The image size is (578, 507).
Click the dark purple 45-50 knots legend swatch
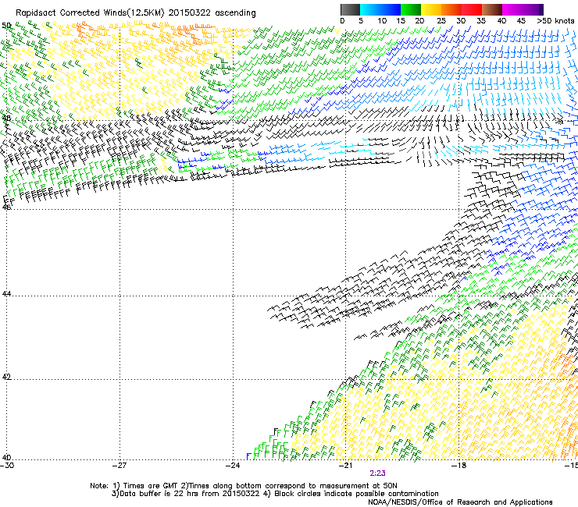pos(533,9)
